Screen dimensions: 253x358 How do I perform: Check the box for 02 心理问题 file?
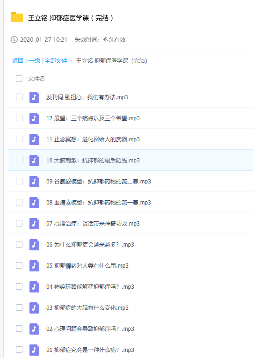(19, 329)
